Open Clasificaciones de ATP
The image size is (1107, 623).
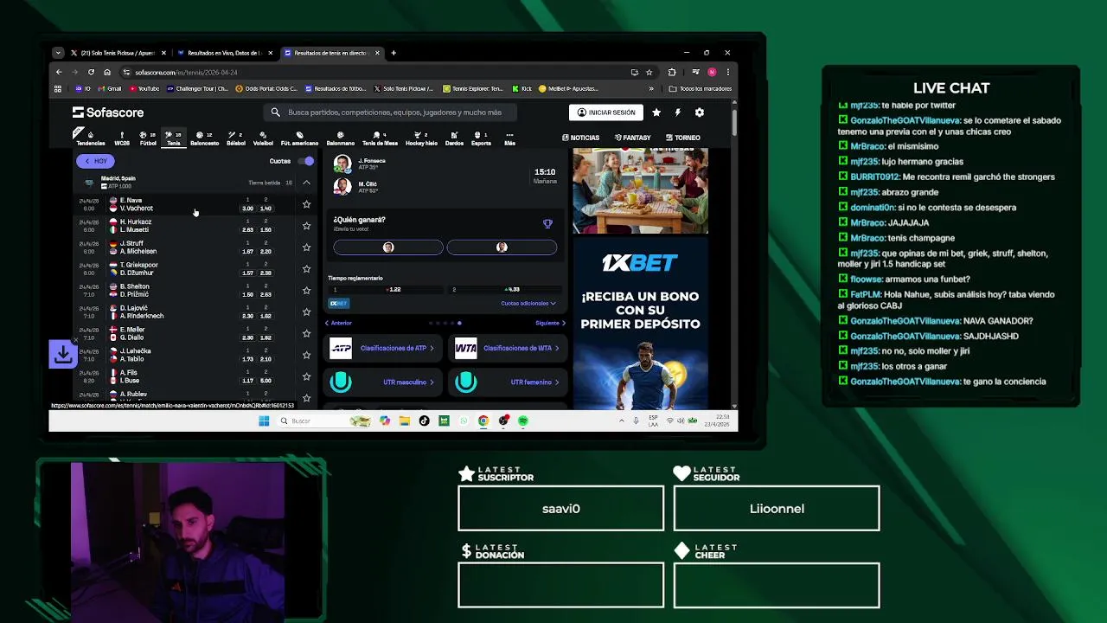click(384, 348)
